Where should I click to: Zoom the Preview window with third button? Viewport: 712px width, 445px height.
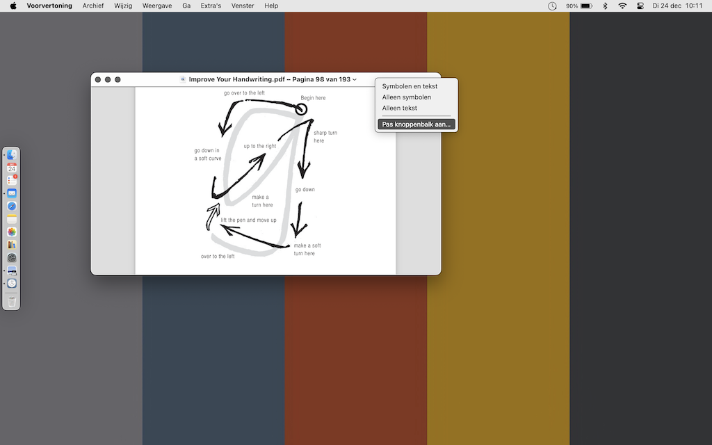coord(118,79)
